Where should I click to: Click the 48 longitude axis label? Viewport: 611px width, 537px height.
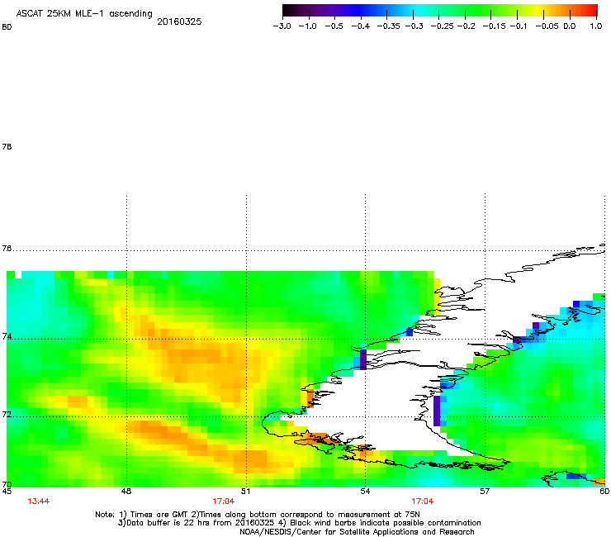(126, 492)
